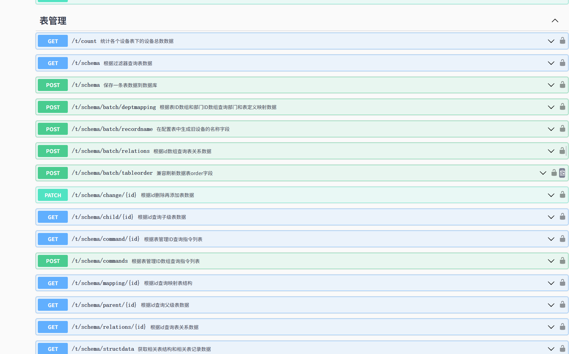569x354 pixels.
Task: Click lock icon on /t/schema/batch/tableorder row
Action: pos(554,173)
